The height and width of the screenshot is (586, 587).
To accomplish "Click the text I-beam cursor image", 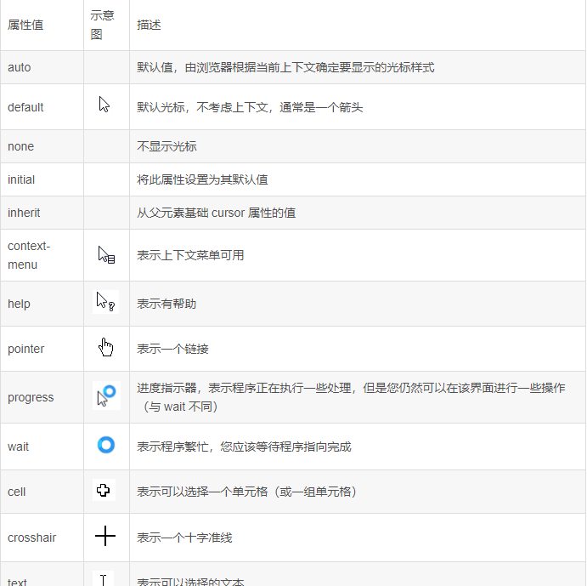I will click(x=104, y=579).
